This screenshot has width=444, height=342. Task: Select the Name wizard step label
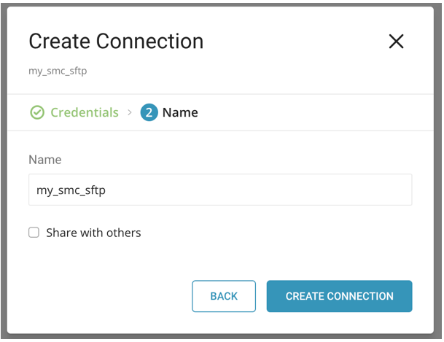[x=180, y=112]
